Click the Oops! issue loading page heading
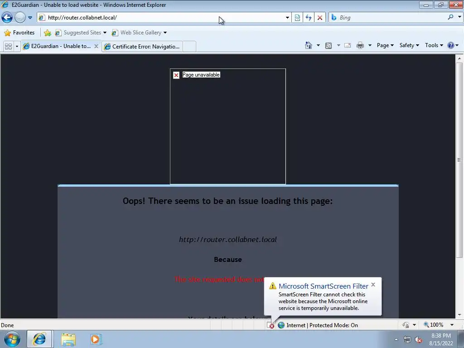The height and width of the screenshot is (348, 464). click(x=227, y=201)
